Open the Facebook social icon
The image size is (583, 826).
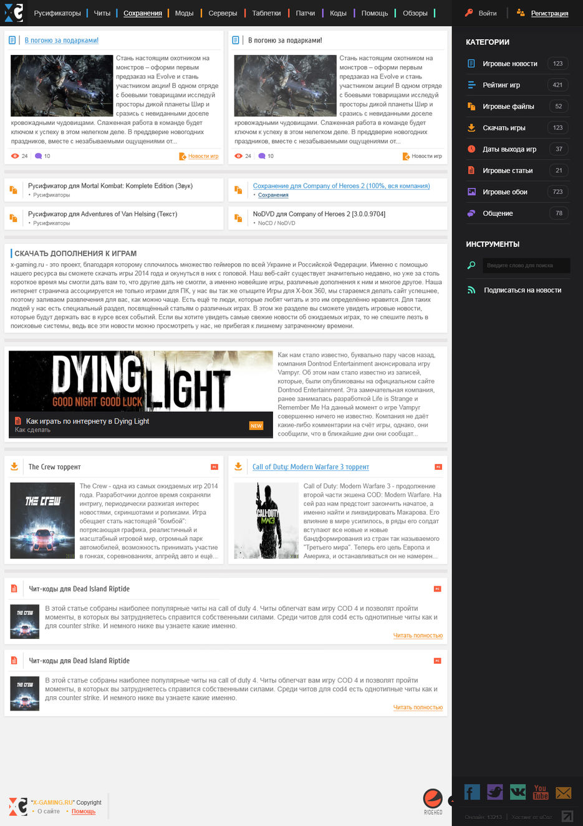coord(472,792)
